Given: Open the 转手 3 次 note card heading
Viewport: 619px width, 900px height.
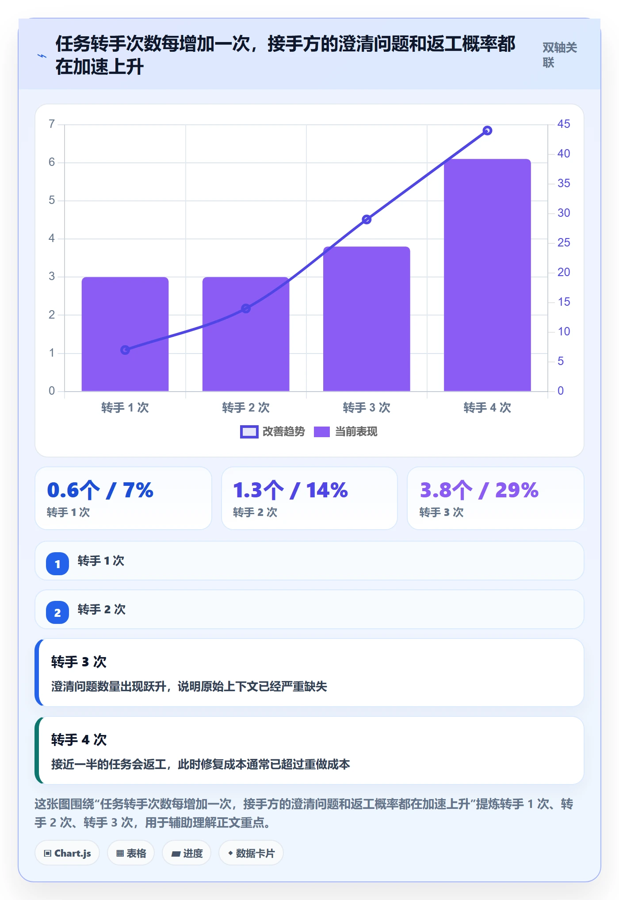Looking at the screenshot, I should 79,662.
